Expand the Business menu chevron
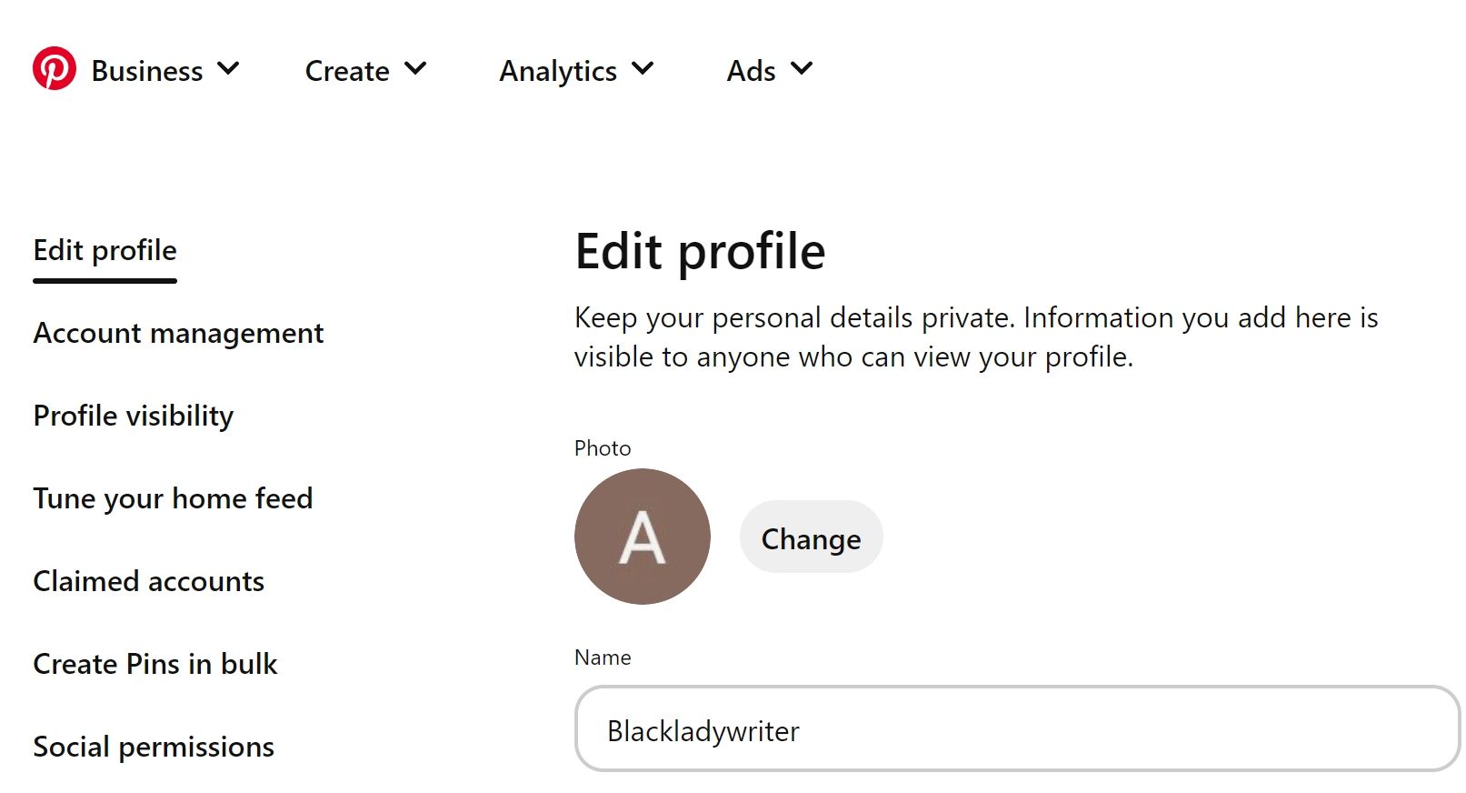The width and height of the screenshot is (1466, 793). [229, 69]
